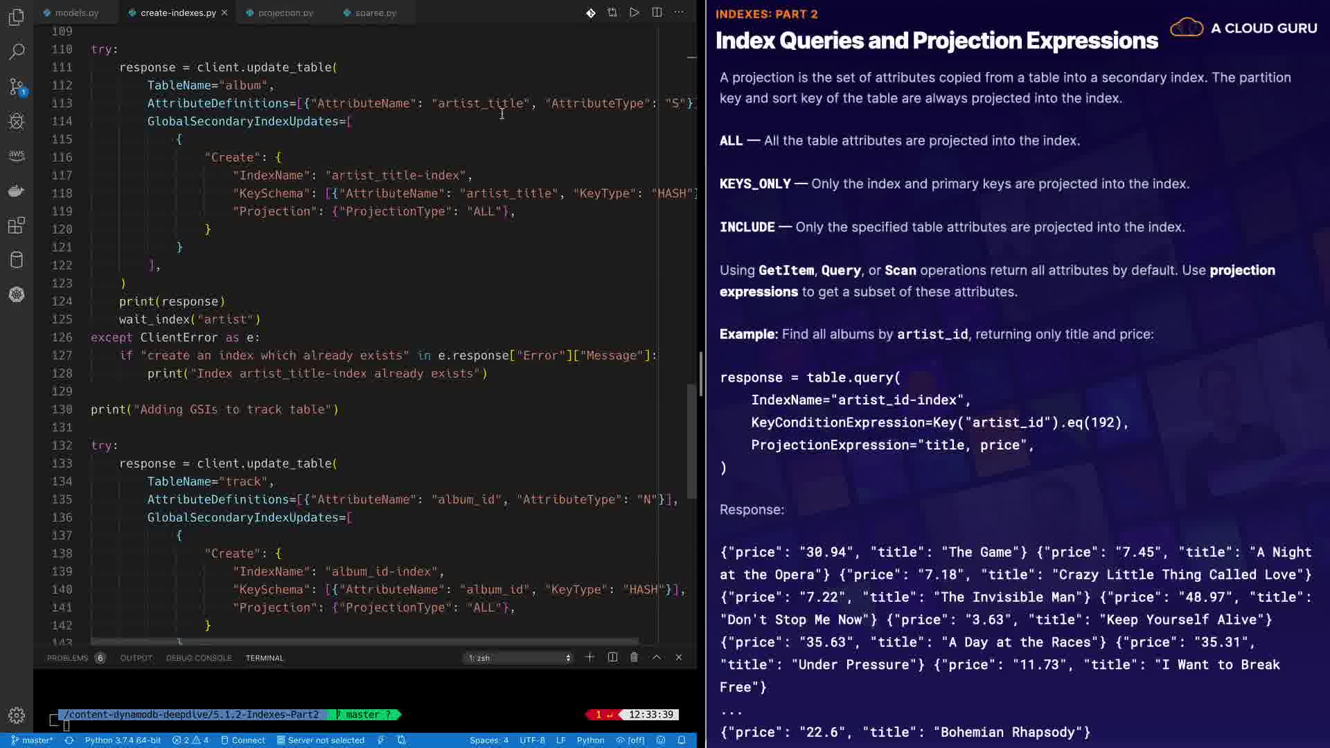Viewport: 1330px width, 748px height.
Task: Toggle errors and warnings problems count
Action: point(190,740)
